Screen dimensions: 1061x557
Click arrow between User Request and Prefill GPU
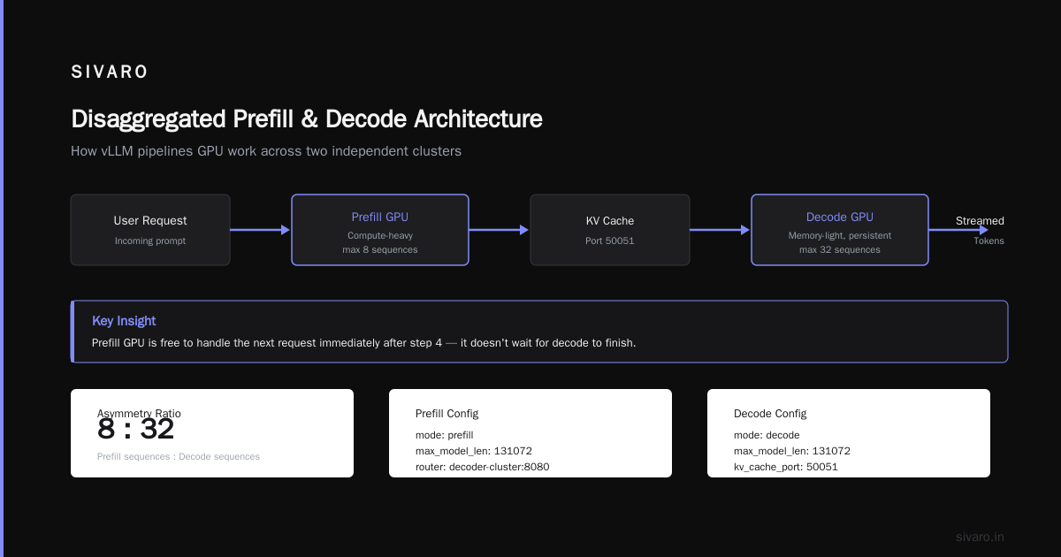click(x=261, y=230)
